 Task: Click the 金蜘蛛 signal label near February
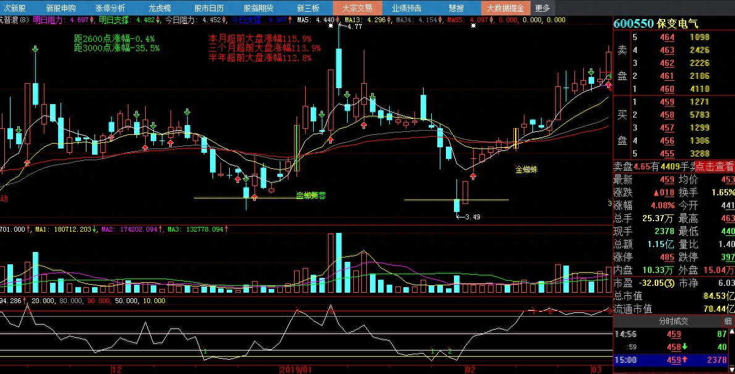(526, 169)
